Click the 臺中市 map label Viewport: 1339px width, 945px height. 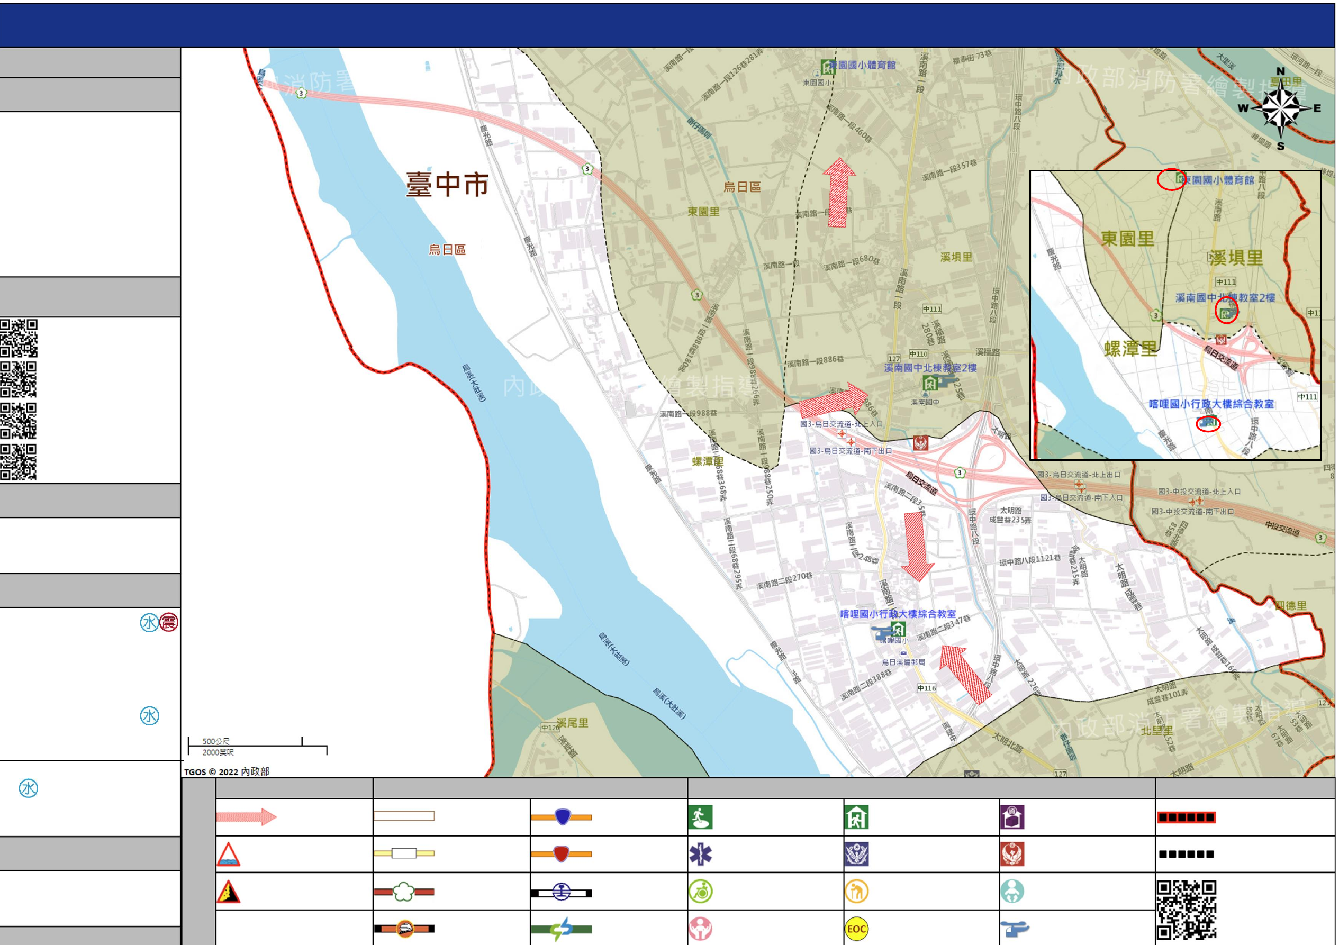[x=447, y=184]
